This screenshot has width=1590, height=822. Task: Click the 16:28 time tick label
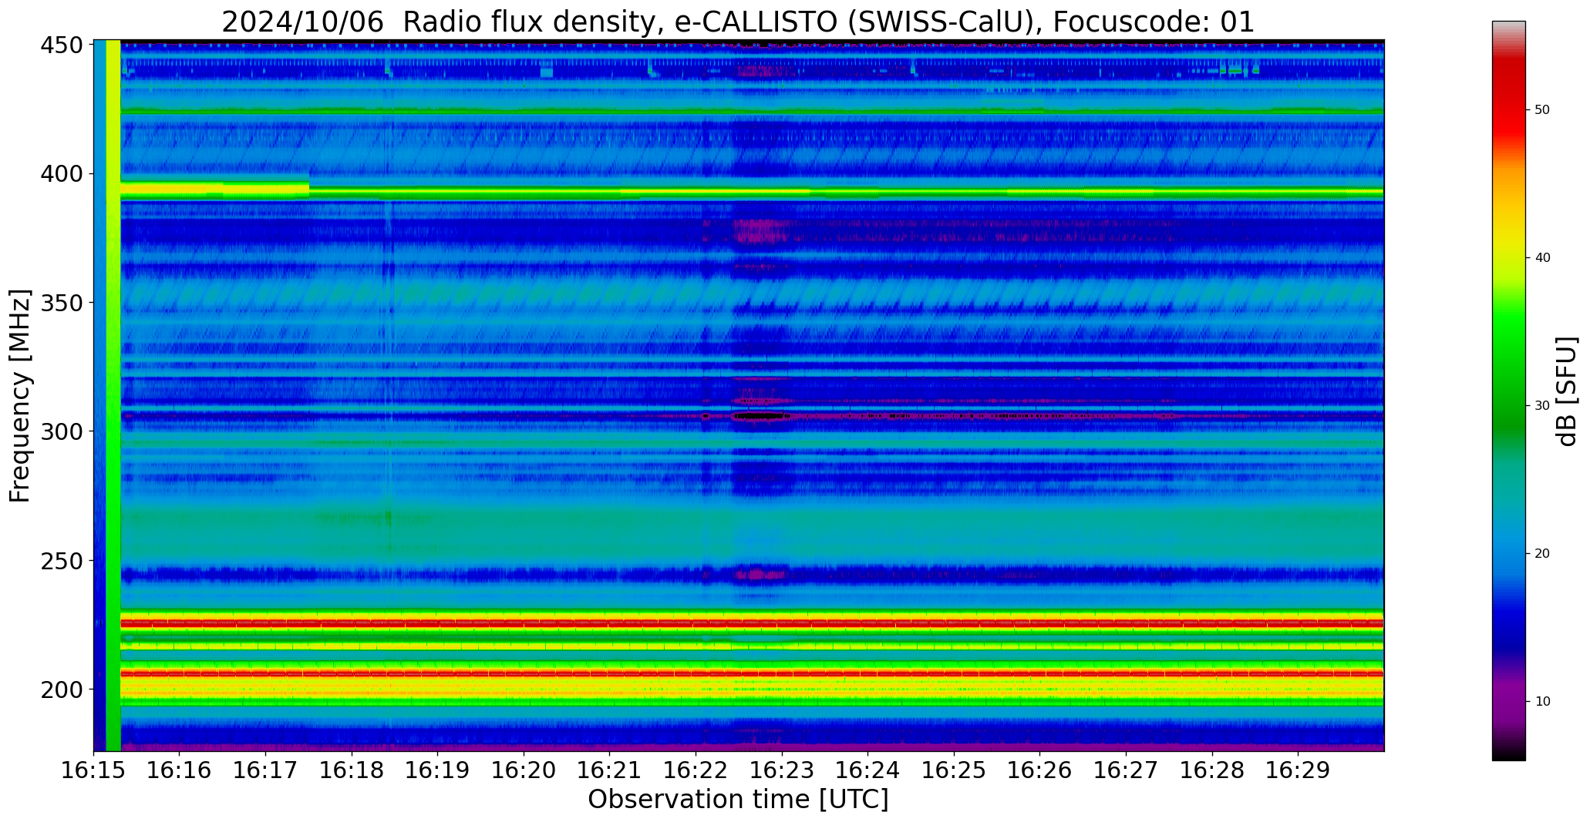click(x=1212, y=770)
